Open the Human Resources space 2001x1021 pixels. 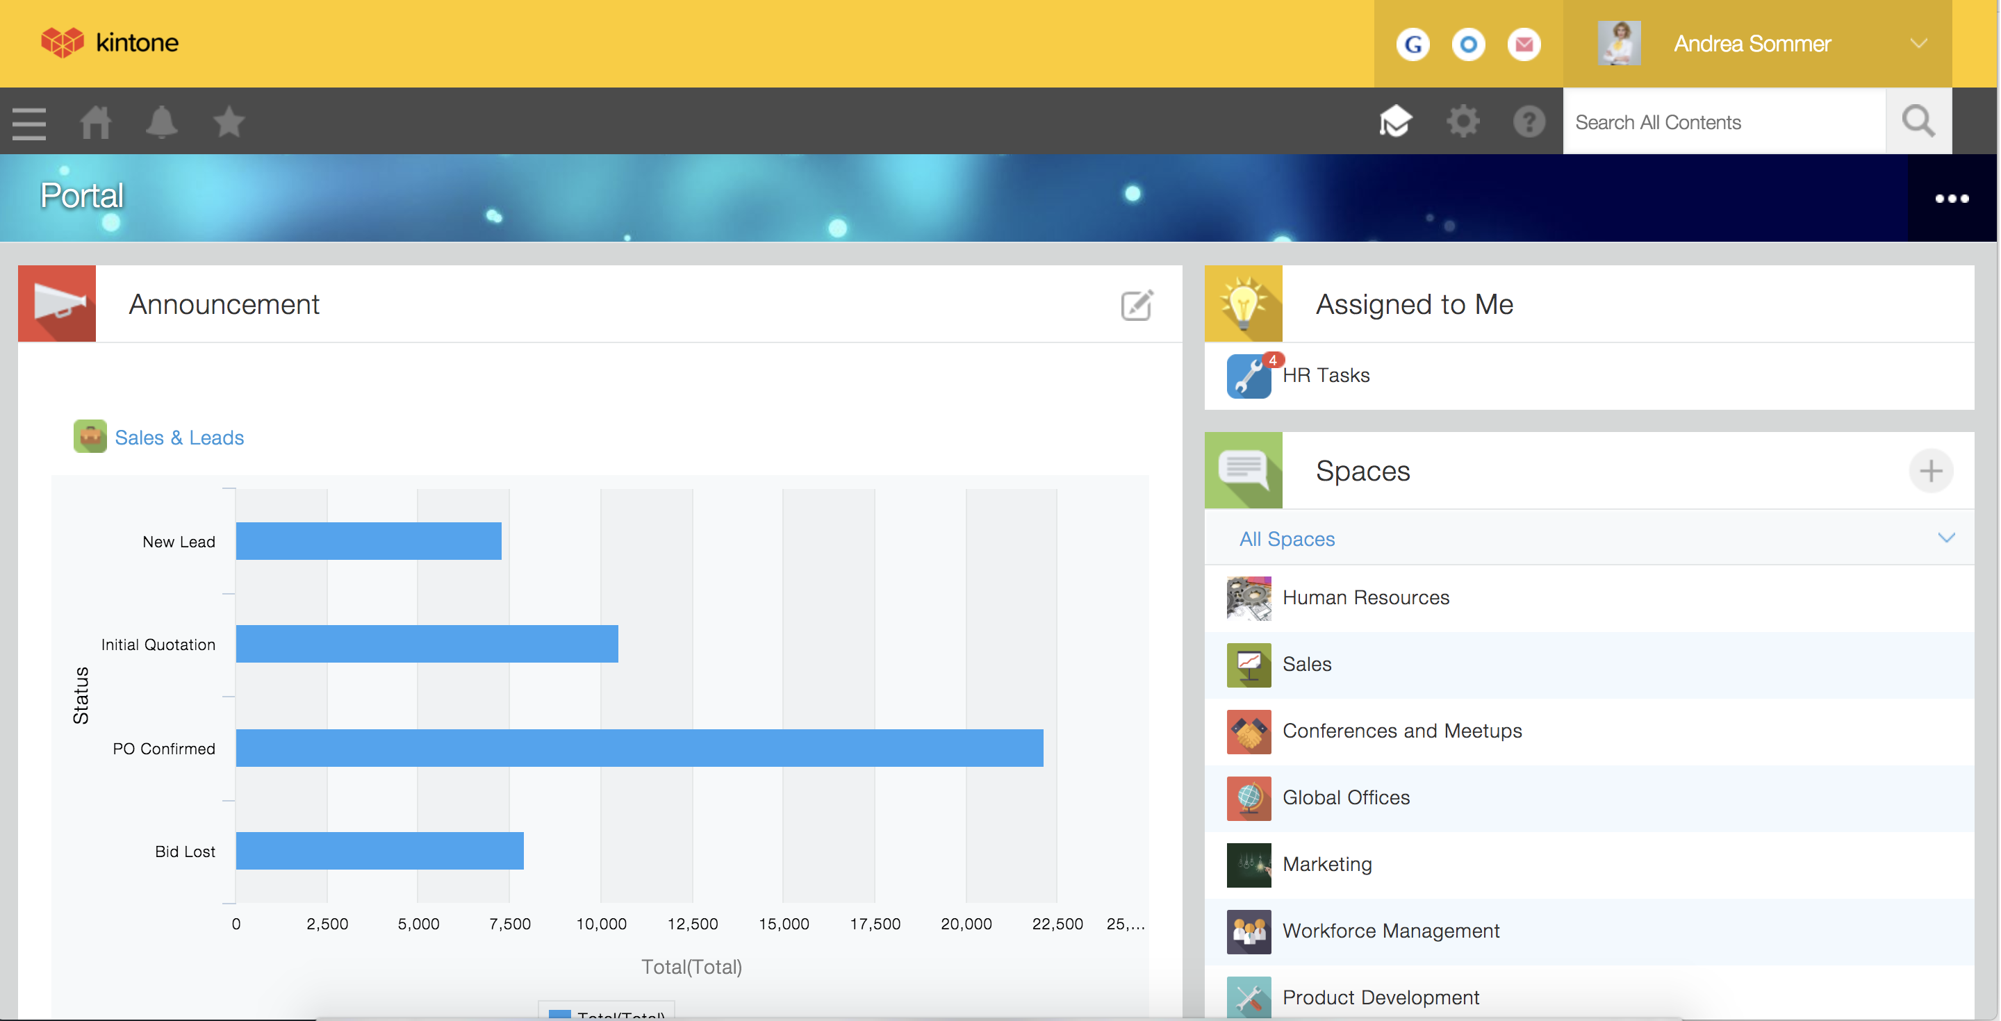pos(1365,598)
